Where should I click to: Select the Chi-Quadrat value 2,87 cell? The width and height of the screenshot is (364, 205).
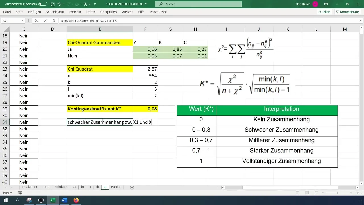145,69
